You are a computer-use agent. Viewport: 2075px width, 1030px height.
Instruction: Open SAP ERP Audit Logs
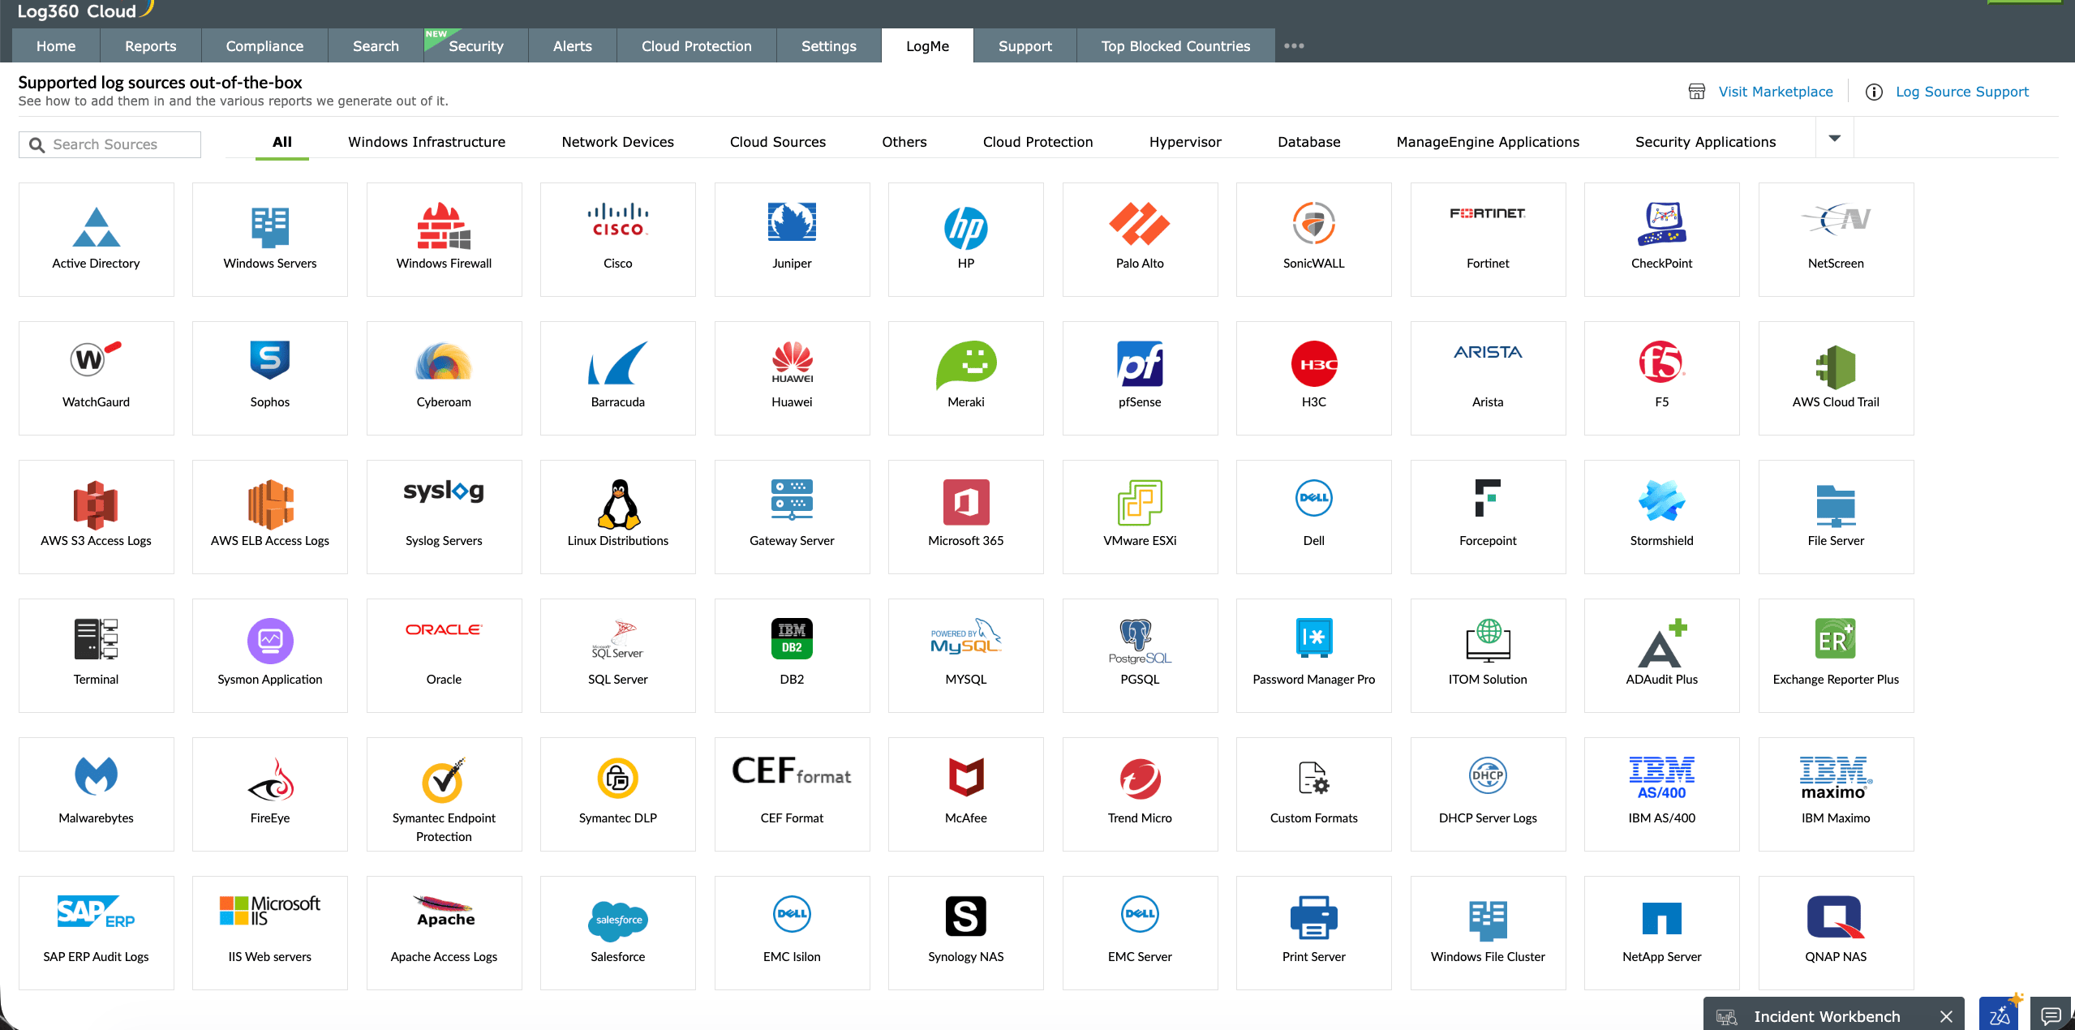[x=96, y=933]
